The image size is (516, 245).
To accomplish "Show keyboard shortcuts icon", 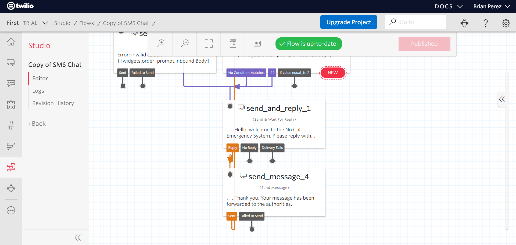I will click(x=257, y=44).
